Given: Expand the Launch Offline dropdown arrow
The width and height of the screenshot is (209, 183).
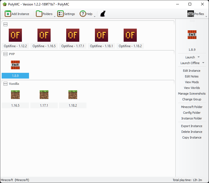Looking at the screenshot, I should pyautogui.click(x=203, y=63).
